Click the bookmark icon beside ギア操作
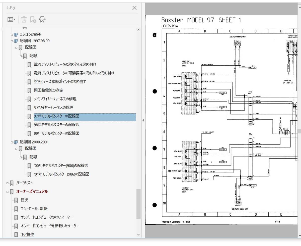This screenshot has height=246, width=301. [x=16, y=235]
